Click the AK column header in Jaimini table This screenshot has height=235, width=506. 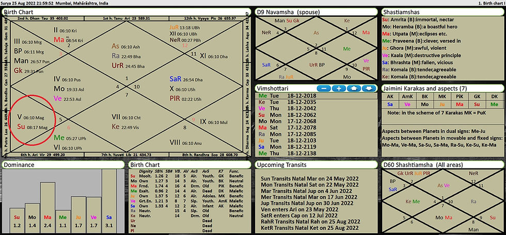pyautogui.click(x=390, y=96)
